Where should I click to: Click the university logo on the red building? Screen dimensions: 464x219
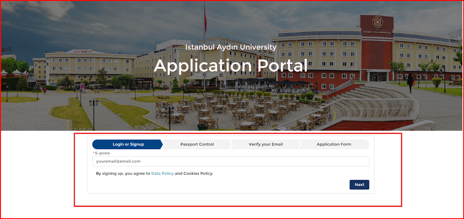point(377,22)
